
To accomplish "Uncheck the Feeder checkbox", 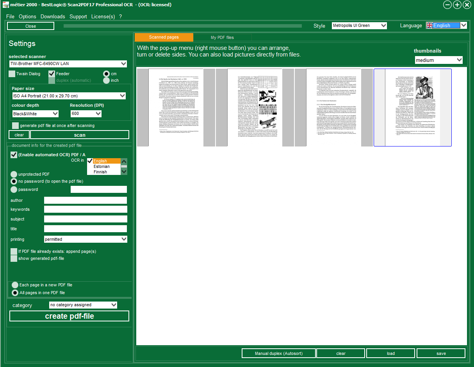I will click(x=52, y=74).
